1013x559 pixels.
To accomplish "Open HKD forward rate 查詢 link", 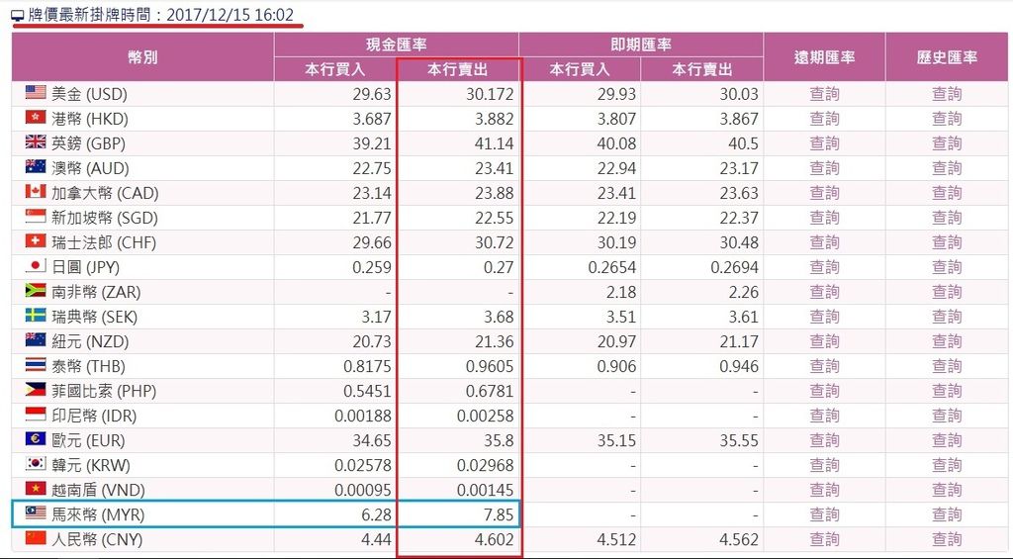I will coord(824,119).
